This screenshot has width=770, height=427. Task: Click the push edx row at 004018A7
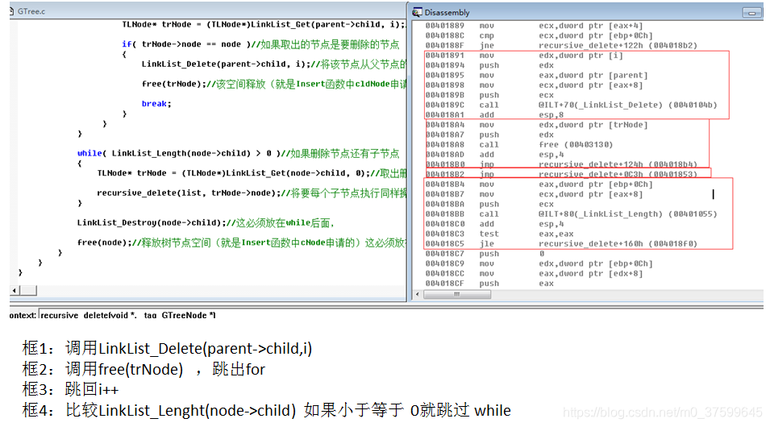tap(489, 135)
